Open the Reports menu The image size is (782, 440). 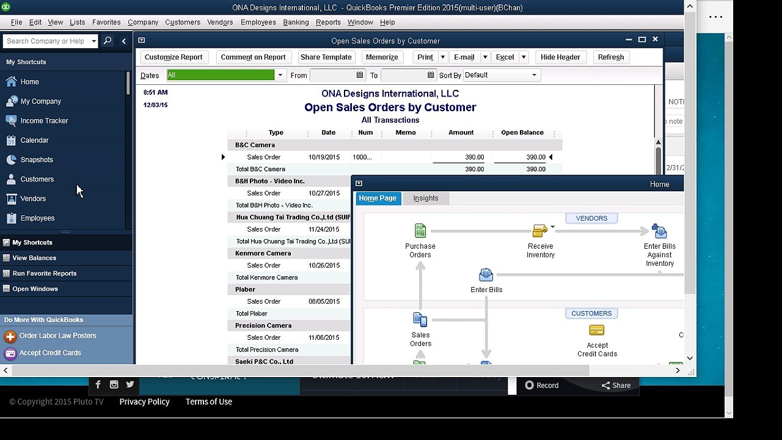[328, 22]
